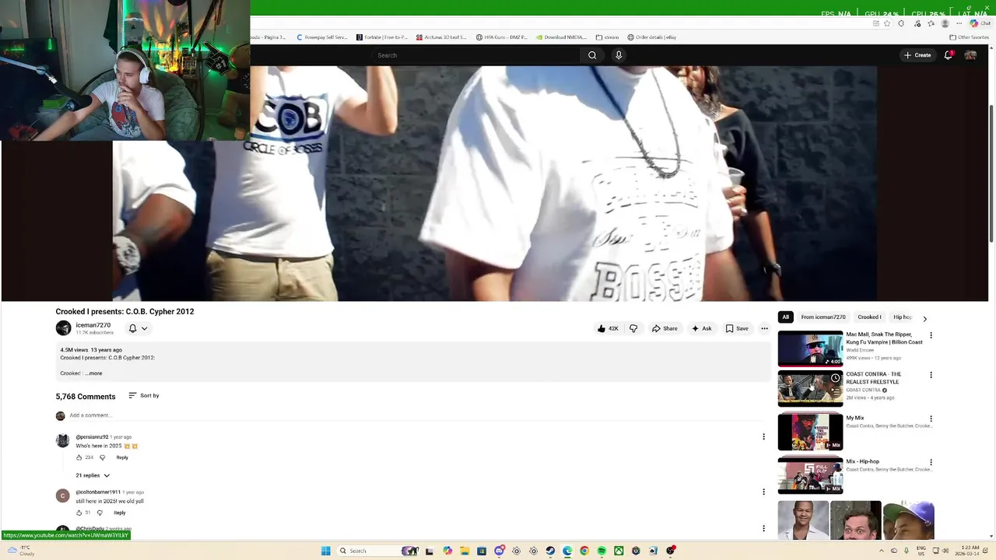The height and width of the screenshot is (560, 996).
Task: Click the favorites star in address bar
Action: tap(887, 23)
